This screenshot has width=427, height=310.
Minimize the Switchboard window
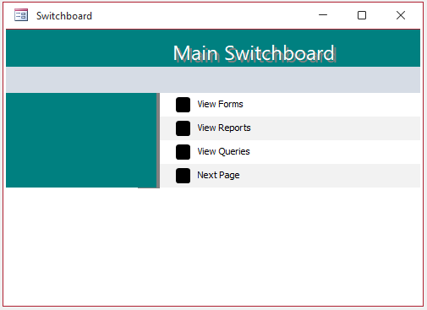[x=323, y=15]
